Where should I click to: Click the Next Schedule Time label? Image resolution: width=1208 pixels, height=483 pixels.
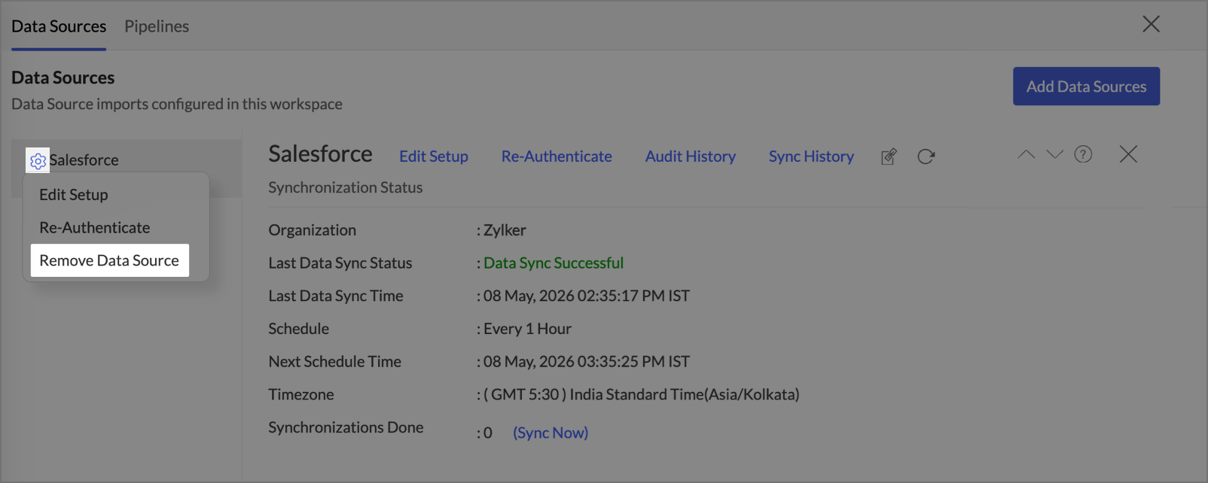tap(335, 362)
